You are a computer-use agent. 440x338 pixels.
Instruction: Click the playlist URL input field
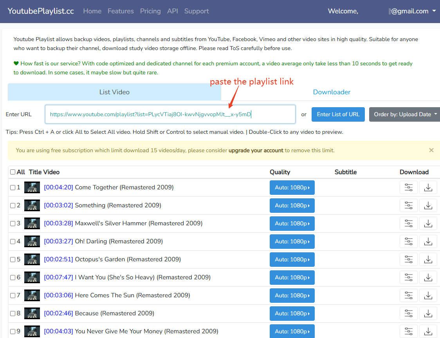(170, 114)
